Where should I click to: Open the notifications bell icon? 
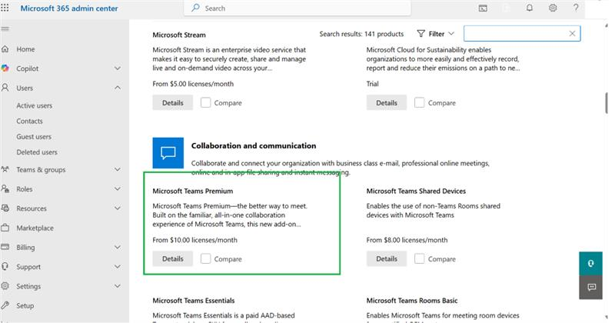(x=530, y=8)
